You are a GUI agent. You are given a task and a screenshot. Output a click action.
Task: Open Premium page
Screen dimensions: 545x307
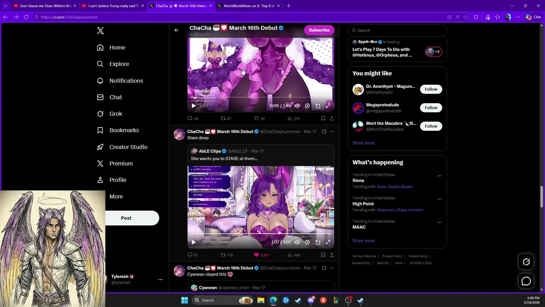(x=115, y=163)
